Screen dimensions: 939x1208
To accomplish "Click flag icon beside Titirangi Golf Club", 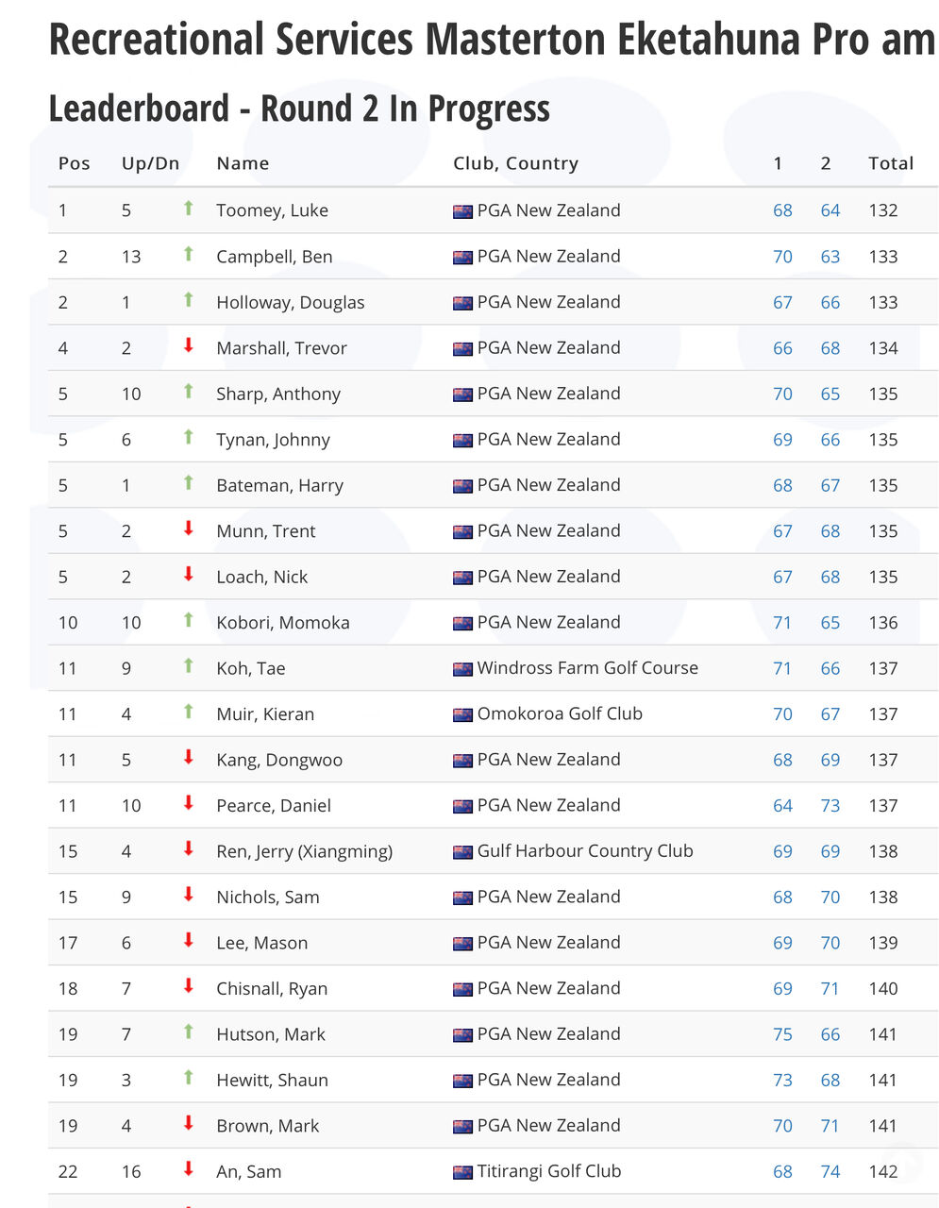I will [x=462, y=1172].
